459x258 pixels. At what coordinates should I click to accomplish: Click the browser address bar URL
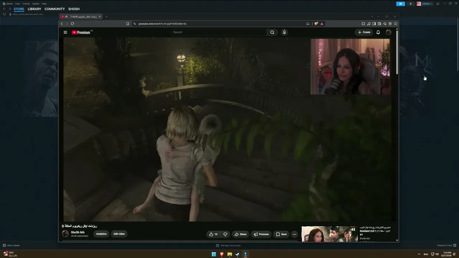(x=162, y=24)
